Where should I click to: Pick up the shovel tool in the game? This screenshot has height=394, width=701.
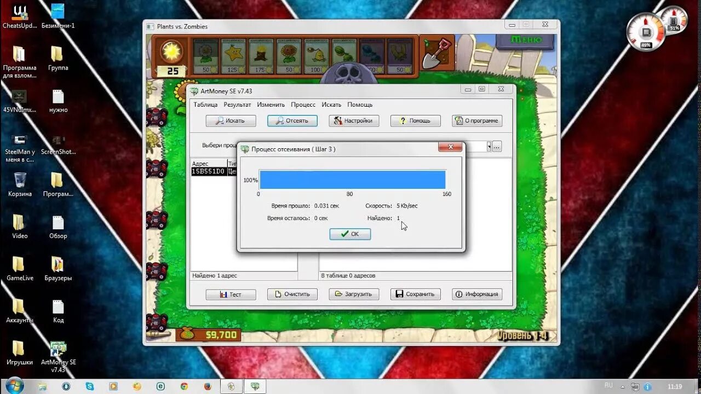pyautogui.click(x=436, y=54)
